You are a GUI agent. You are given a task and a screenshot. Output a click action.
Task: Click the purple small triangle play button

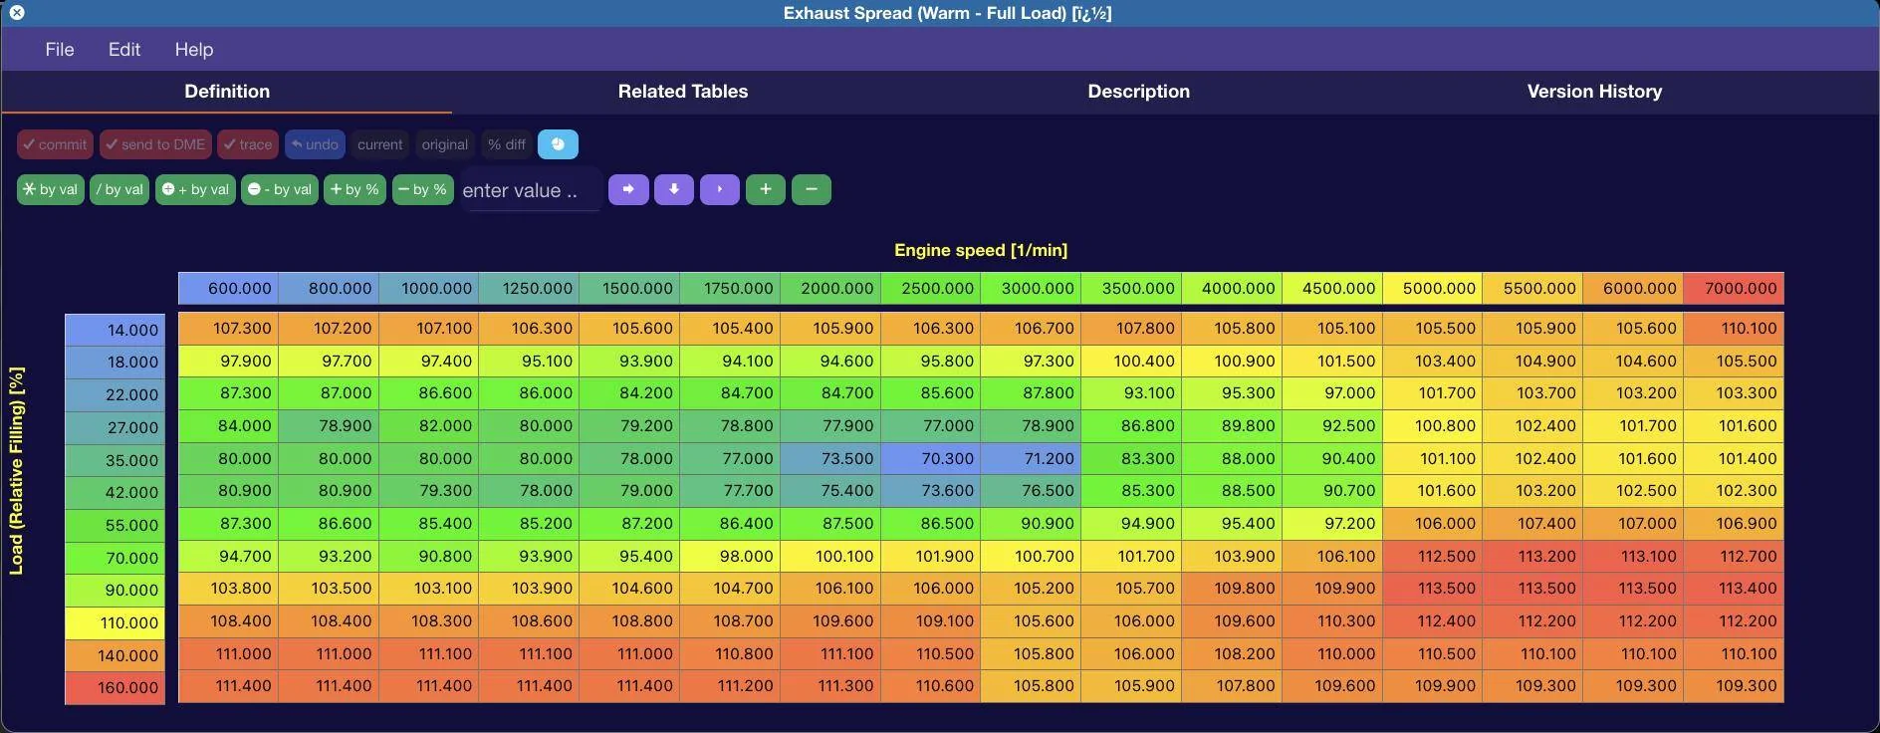pos(720,189)
